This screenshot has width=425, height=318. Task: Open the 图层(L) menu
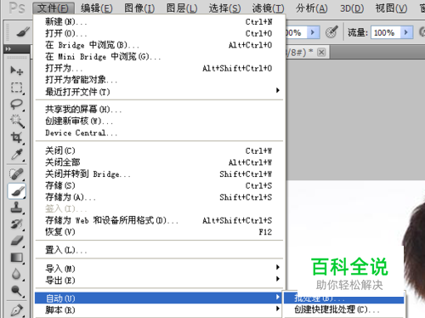(x=182, y=9)
